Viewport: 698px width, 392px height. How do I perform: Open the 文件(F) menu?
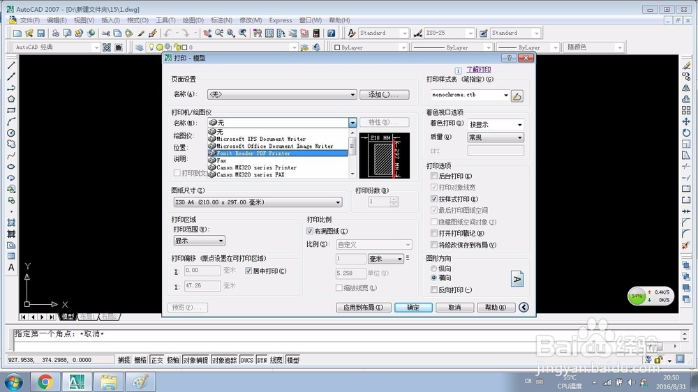pyautogui.click(x=30, y=20)
